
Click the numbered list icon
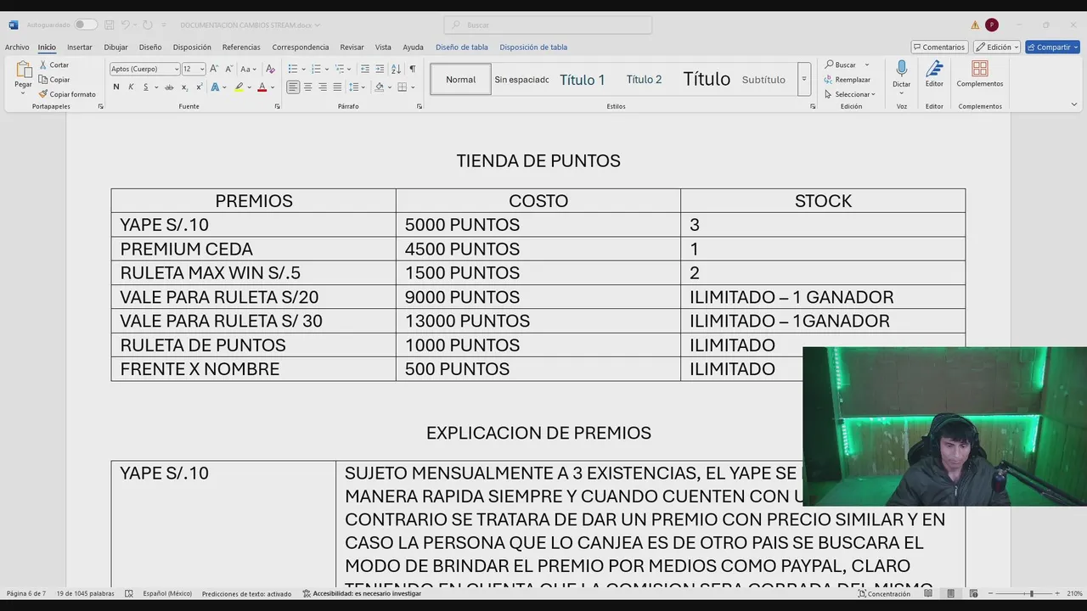[315, 69]
